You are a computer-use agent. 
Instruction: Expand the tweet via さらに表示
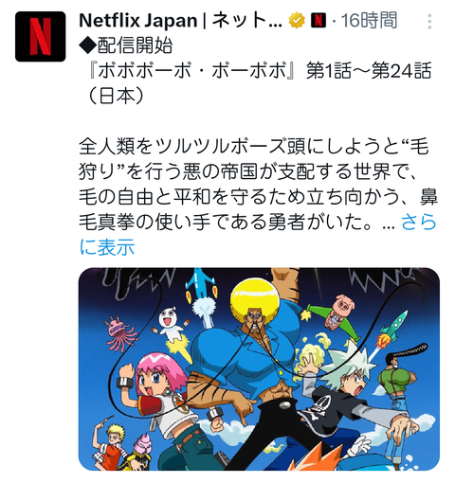point(258,234)
